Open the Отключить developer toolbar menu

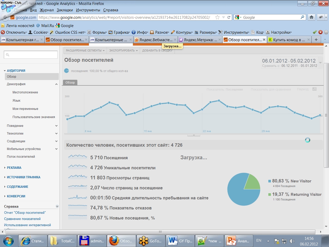tap(14, 32)
